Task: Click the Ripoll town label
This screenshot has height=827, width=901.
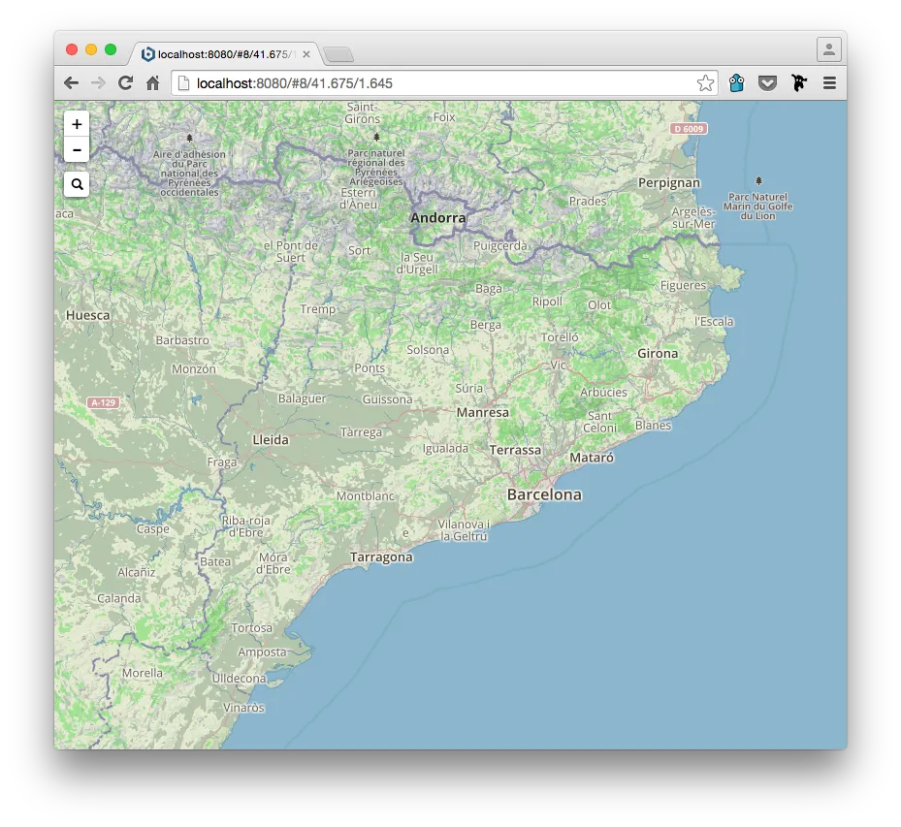Action: [x=547, y=302]
